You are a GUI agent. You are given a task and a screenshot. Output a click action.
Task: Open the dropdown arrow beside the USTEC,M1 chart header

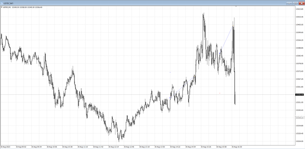(x=2, y=7)
